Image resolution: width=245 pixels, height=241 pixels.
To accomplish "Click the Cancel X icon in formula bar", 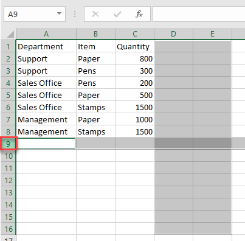I will point(95,14).
